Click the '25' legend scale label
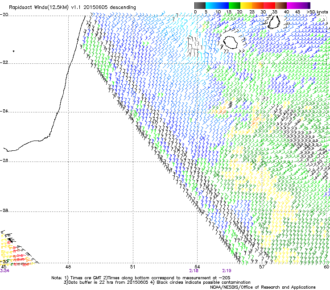 pyautogui.click(x=252, y=12)
